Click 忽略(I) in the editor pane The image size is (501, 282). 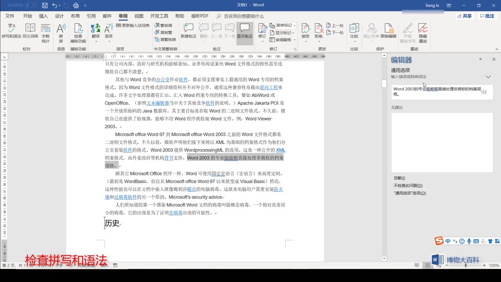pos(399,178)
